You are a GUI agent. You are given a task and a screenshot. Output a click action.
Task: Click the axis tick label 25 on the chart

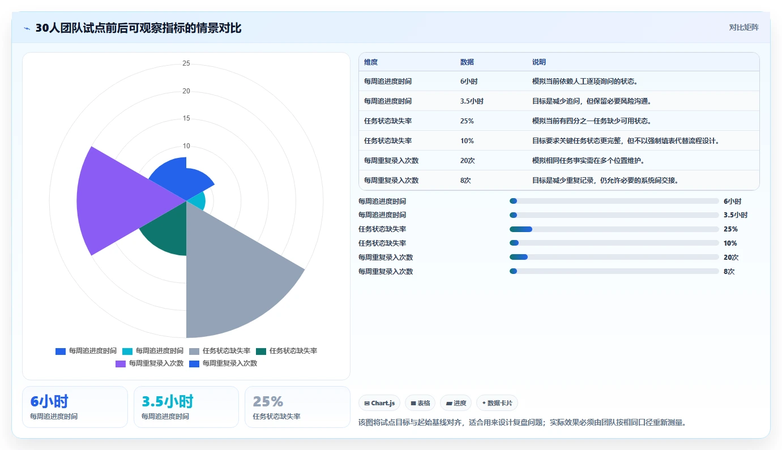coord(186,63)
